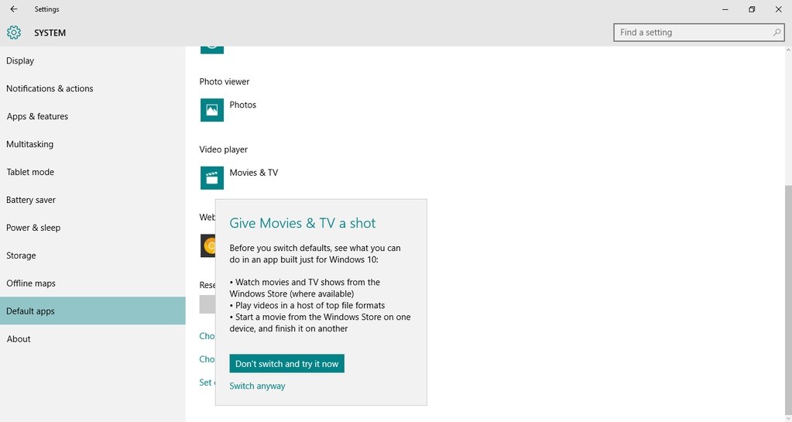Click the System settings gear icon
The width and height of the screenshot is (792, 422).
click(14, 33)
